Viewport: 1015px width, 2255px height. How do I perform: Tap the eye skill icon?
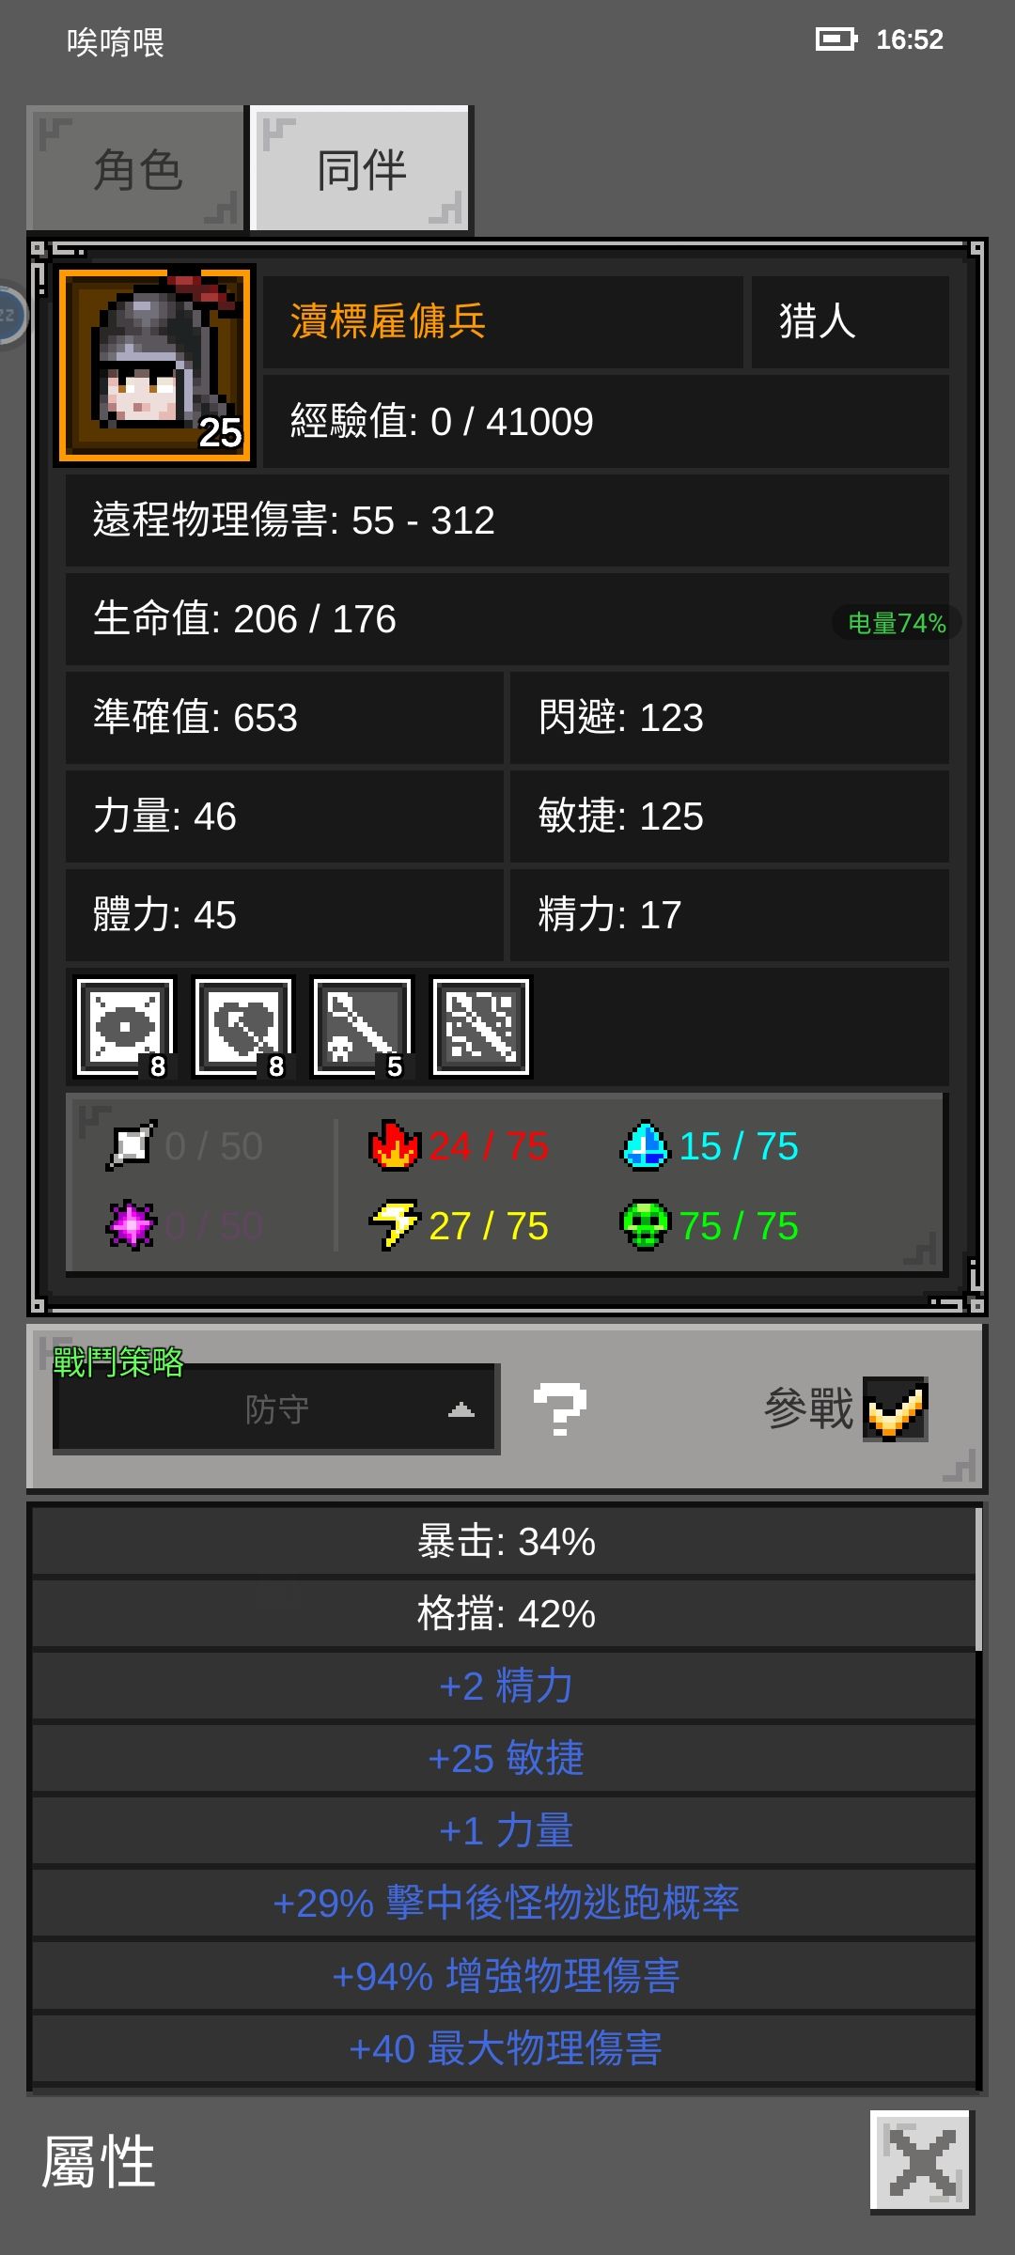(x=125, y=1027)
